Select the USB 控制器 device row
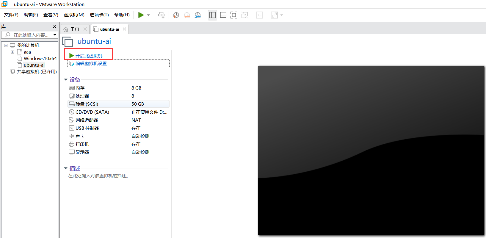486x238 pixels. pyautogui.click(x=118, y=128)
